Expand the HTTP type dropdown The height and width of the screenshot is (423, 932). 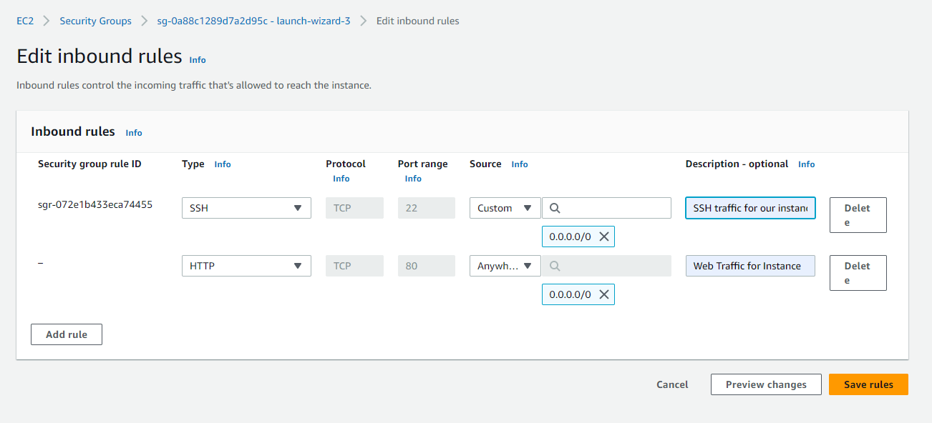(x=246, y=266)
